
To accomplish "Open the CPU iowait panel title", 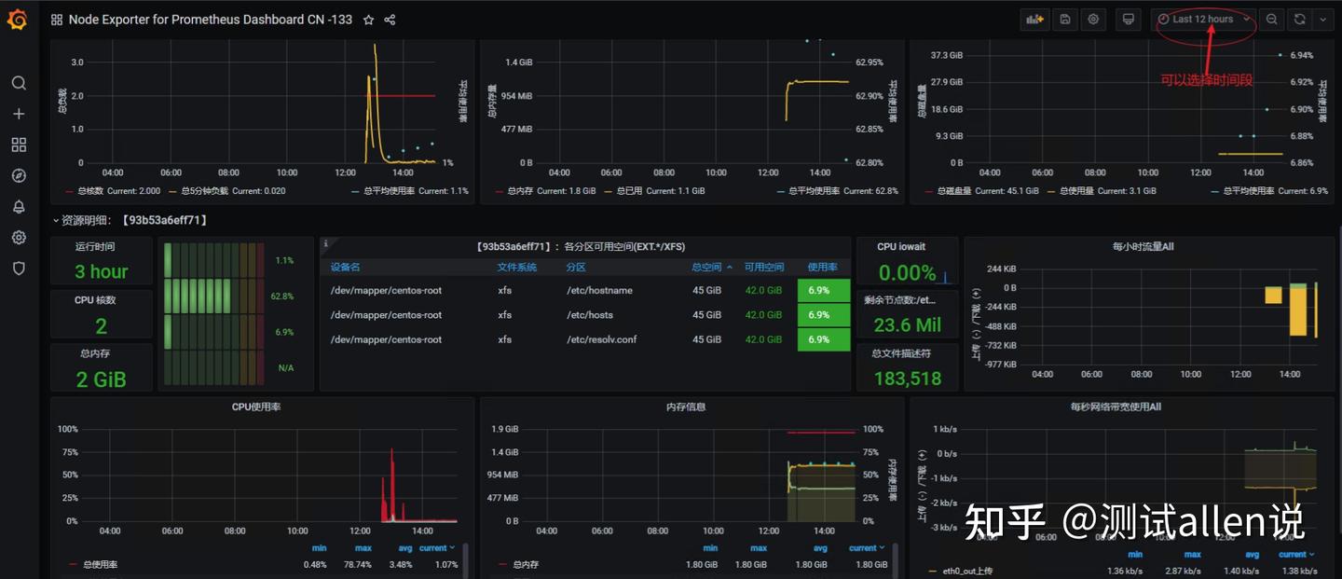I will pos(901,246).
